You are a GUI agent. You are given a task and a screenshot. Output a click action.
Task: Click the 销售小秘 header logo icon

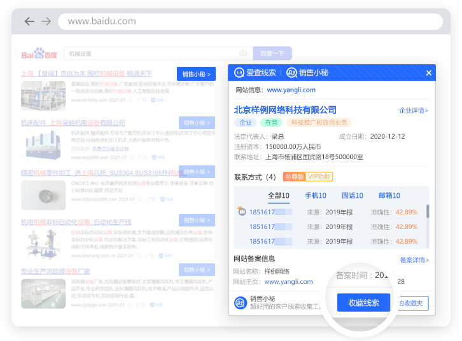(x=291, y=73)
